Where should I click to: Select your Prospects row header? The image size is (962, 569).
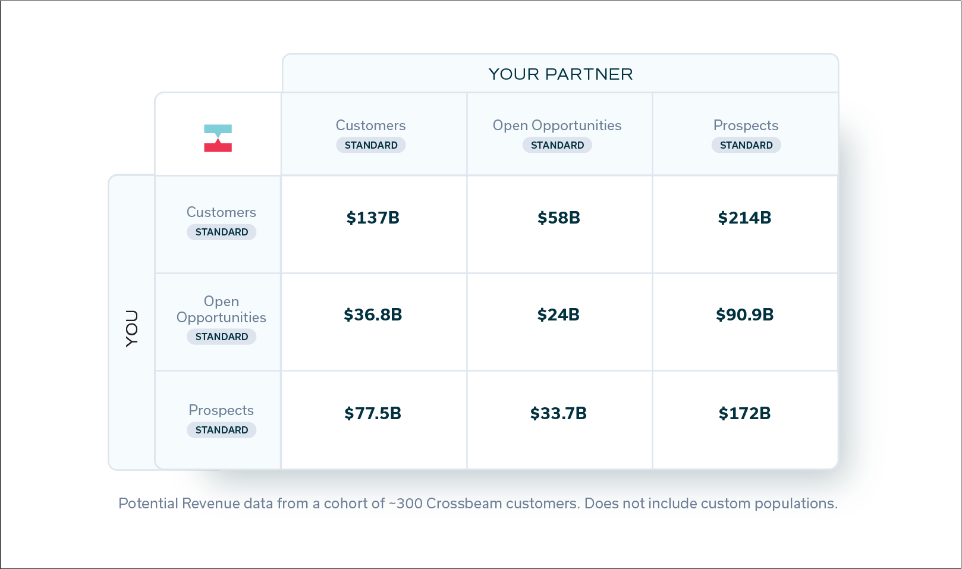[x=218, y=420]
